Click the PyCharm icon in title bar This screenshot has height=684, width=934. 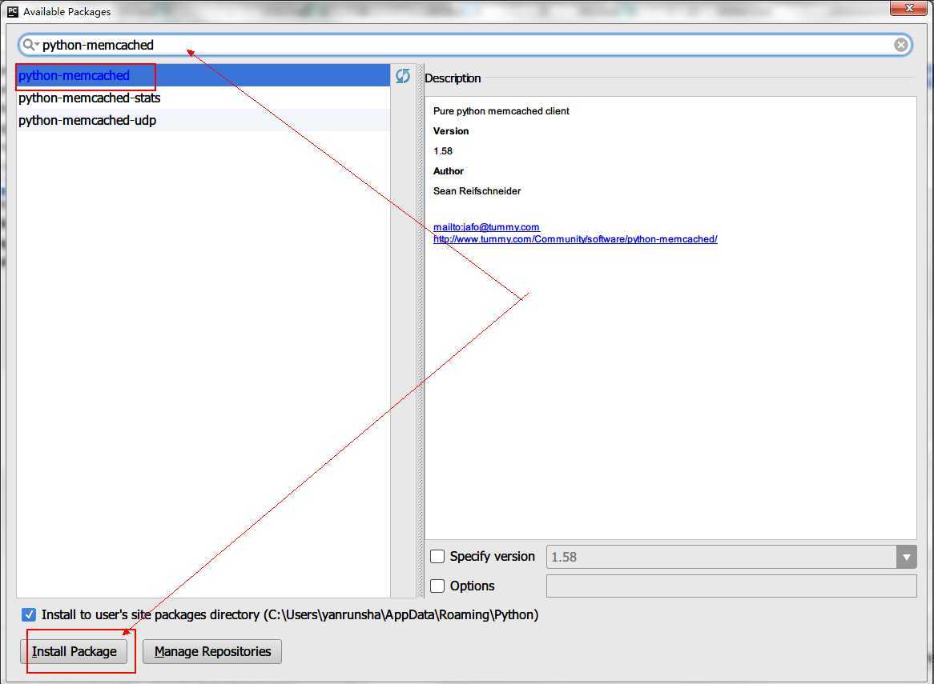coord(13,11)
